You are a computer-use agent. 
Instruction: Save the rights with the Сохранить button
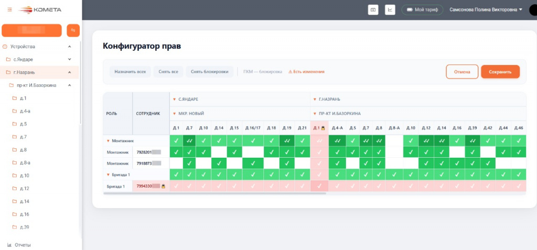(500, 72)
